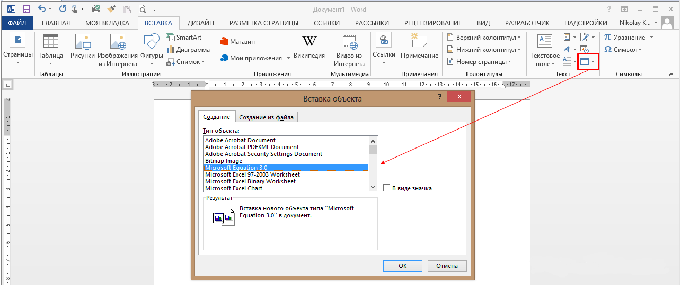Toggle the 'В виде значка' checkbox
Screen dimensions: 681x286
click(x=387, y=188)
